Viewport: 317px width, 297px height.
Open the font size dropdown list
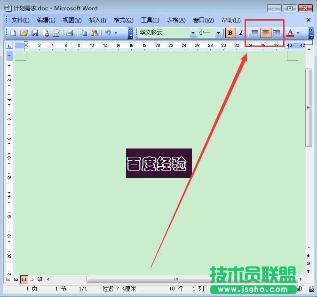(x=218, y=33)
